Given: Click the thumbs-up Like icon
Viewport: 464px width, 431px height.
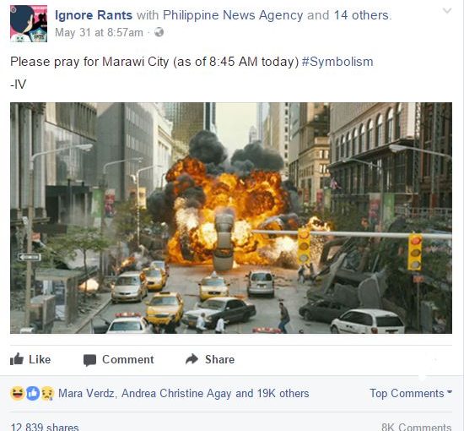Looking at the screenshot, I should coord(17,359).
